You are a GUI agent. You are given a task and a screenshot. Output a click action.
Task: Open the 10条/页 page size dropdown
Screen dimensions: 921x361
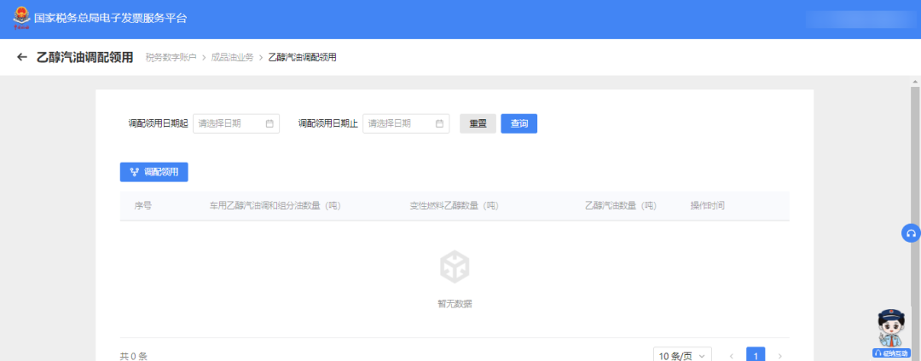point(682,356)
